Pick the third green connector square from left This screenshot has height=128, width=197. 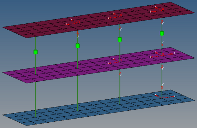coord(120,40)
